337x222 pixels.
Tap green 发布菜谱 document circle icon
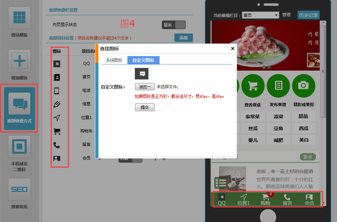278,86
